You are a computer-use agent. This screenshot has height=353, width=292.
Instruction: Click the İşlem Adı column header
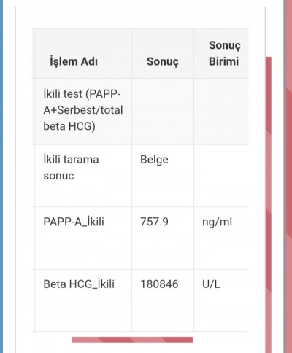pos(74,61)
